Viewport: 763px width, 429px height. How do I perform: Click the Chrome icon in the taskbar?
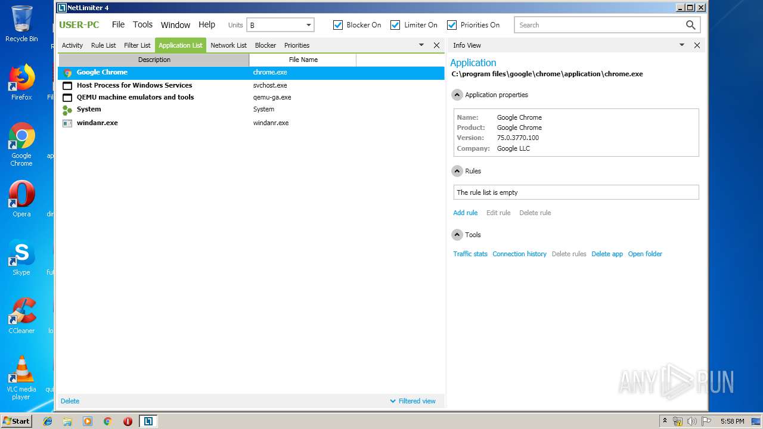coord(107,421)
